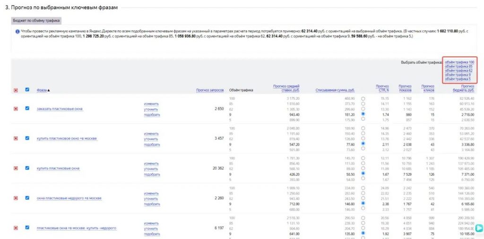The image size is (484, 239).
Task: Remove 'купить пластиковое окно +в москве' phrase
Action: [x=16, y=138]
